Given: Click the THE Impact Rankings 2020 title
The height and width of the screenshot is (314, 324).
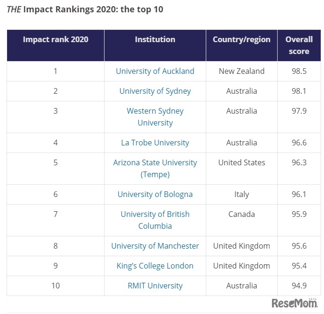Looking at the screenshot, I should [x=85, y=9].
